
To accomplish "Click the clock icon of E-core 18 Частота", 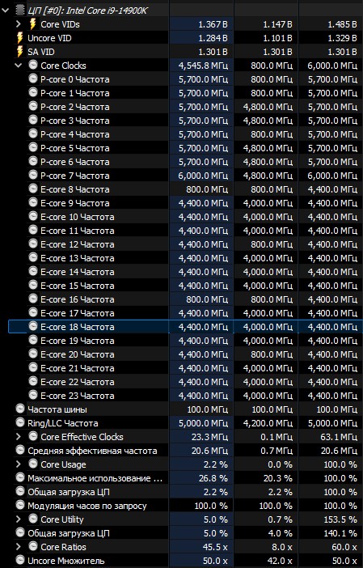I will (x=33, y=327).
